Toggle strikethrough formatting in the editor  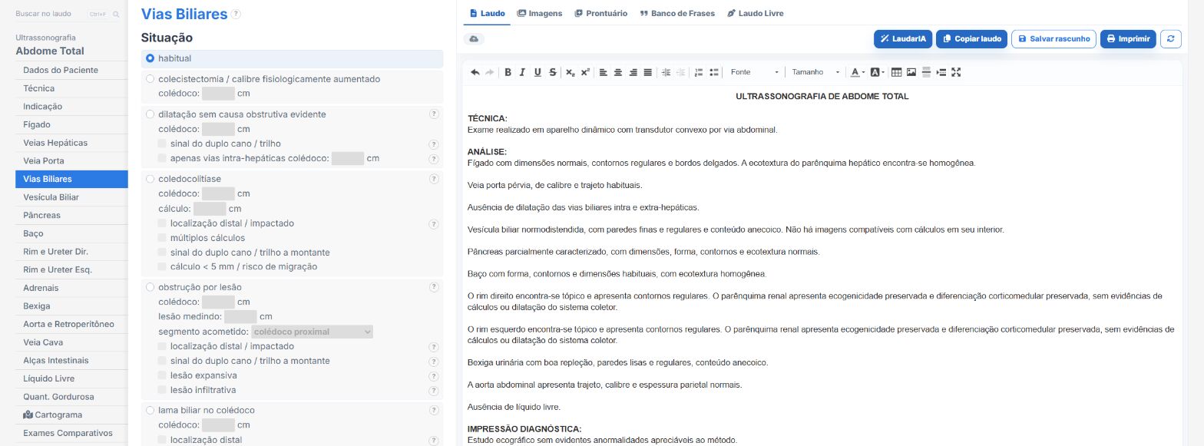click(x=553, y=72)
